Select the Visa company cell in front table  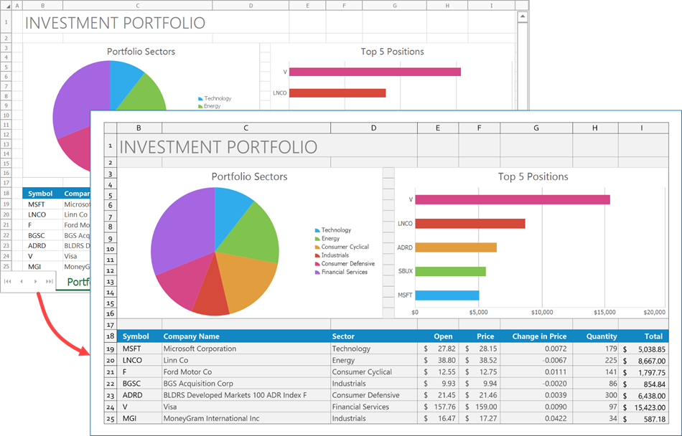point(246,407)
